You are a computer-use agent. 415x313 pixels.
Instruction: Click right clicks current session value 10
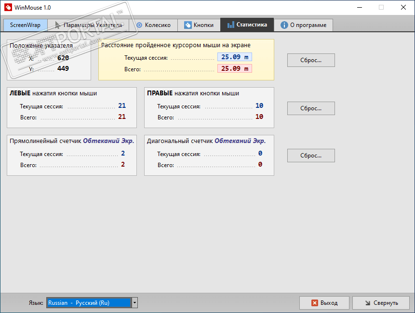click(259, 106)
